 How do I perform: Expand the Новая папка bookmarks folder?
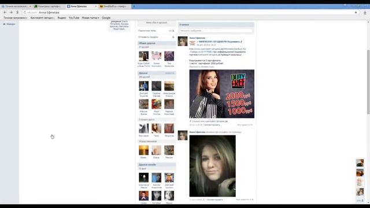tap(90, 18)
